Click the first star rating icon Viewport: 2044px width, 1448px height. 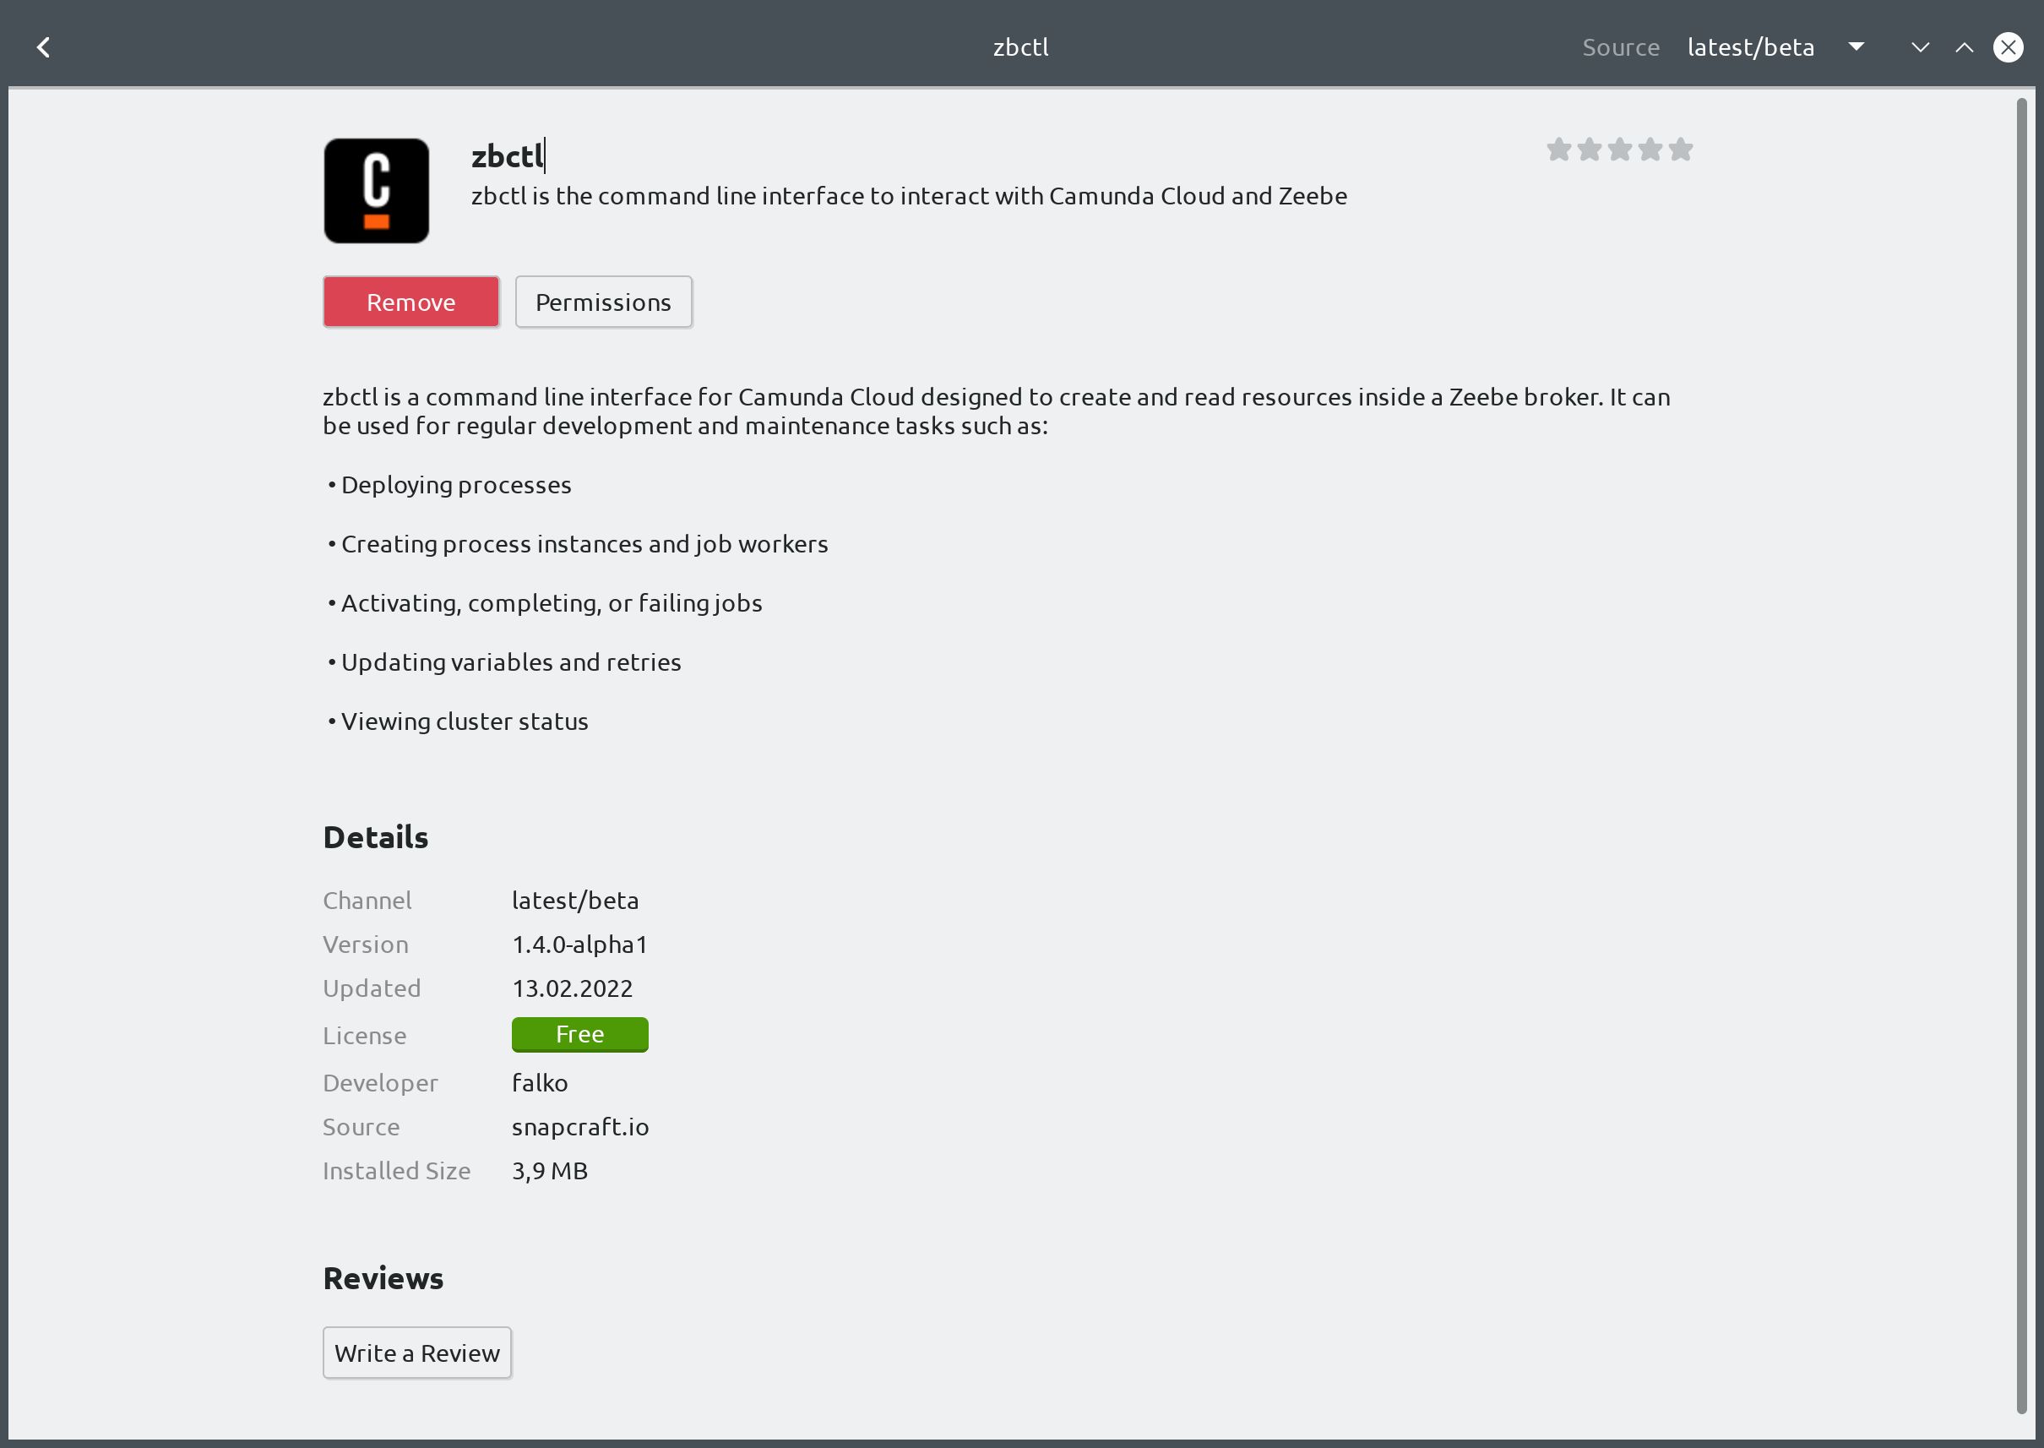point(1560,149)
